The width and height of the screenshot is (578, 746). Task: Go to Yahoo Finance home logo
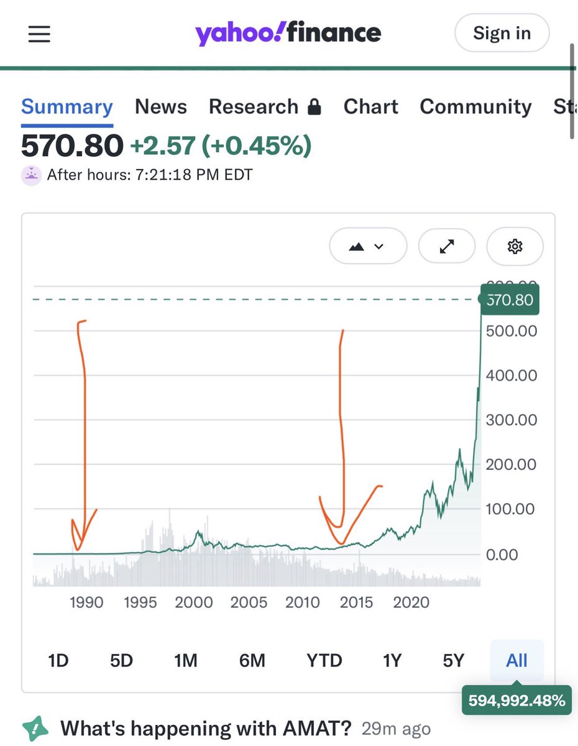coord(288,33)
